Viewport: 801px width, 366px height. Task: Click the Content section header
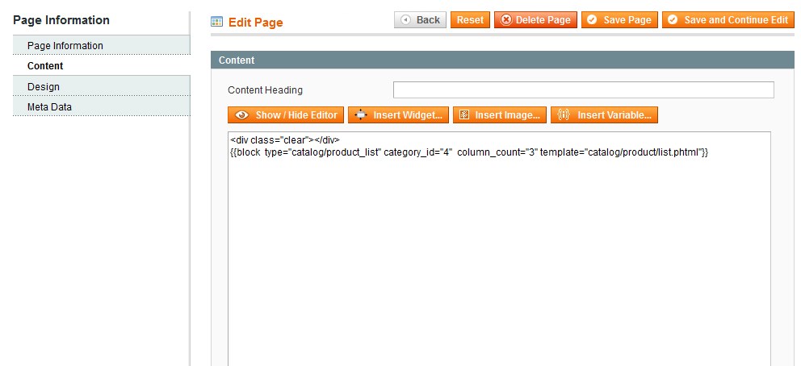coord(503,60)
